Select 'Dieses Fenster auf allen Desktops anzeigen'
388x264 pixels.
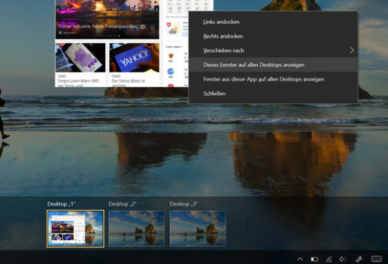pyautogui.click(x=273, y=65)
